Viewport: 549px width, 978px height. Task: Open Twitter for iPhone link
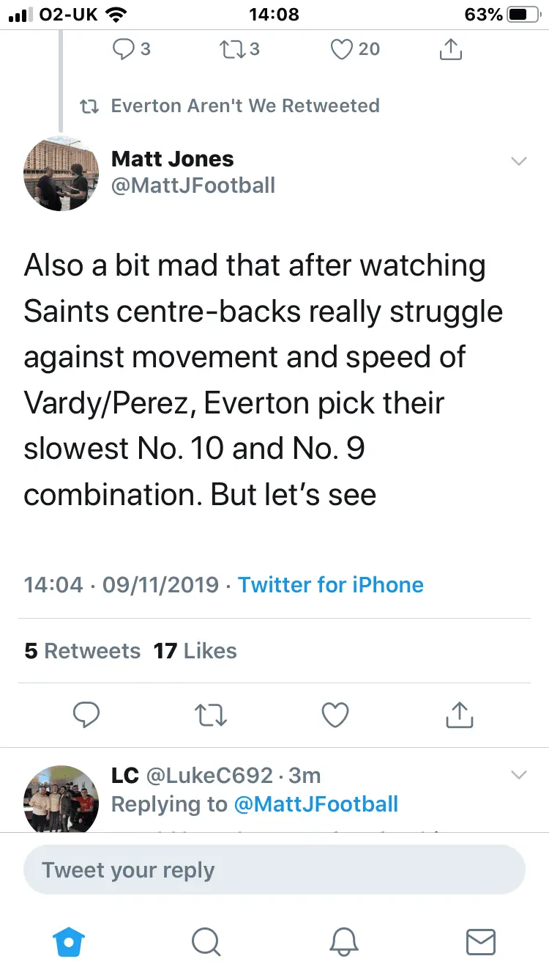coord(331,584)
